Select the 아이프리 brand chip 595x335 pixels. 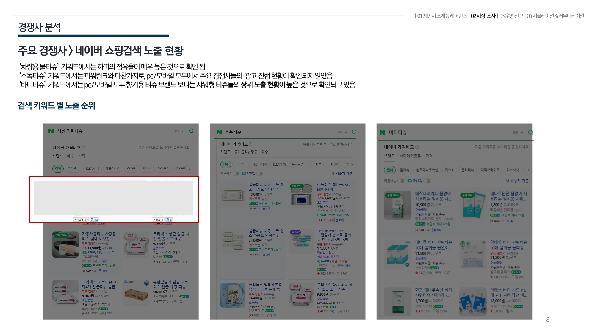pos(164,169)
